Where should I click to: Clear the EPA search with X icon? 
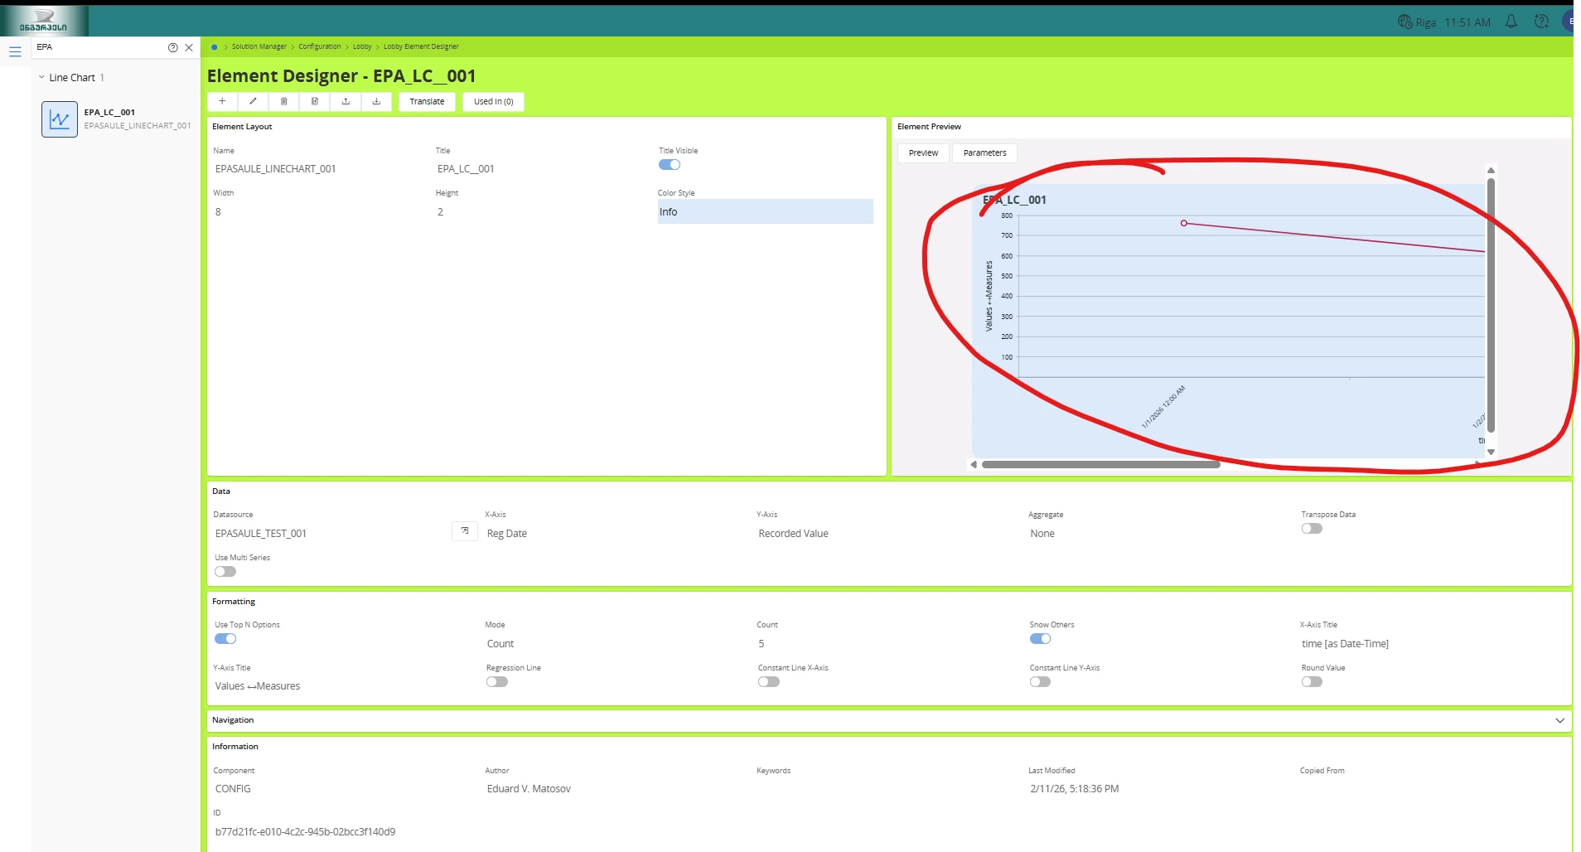tap(189, 47)
